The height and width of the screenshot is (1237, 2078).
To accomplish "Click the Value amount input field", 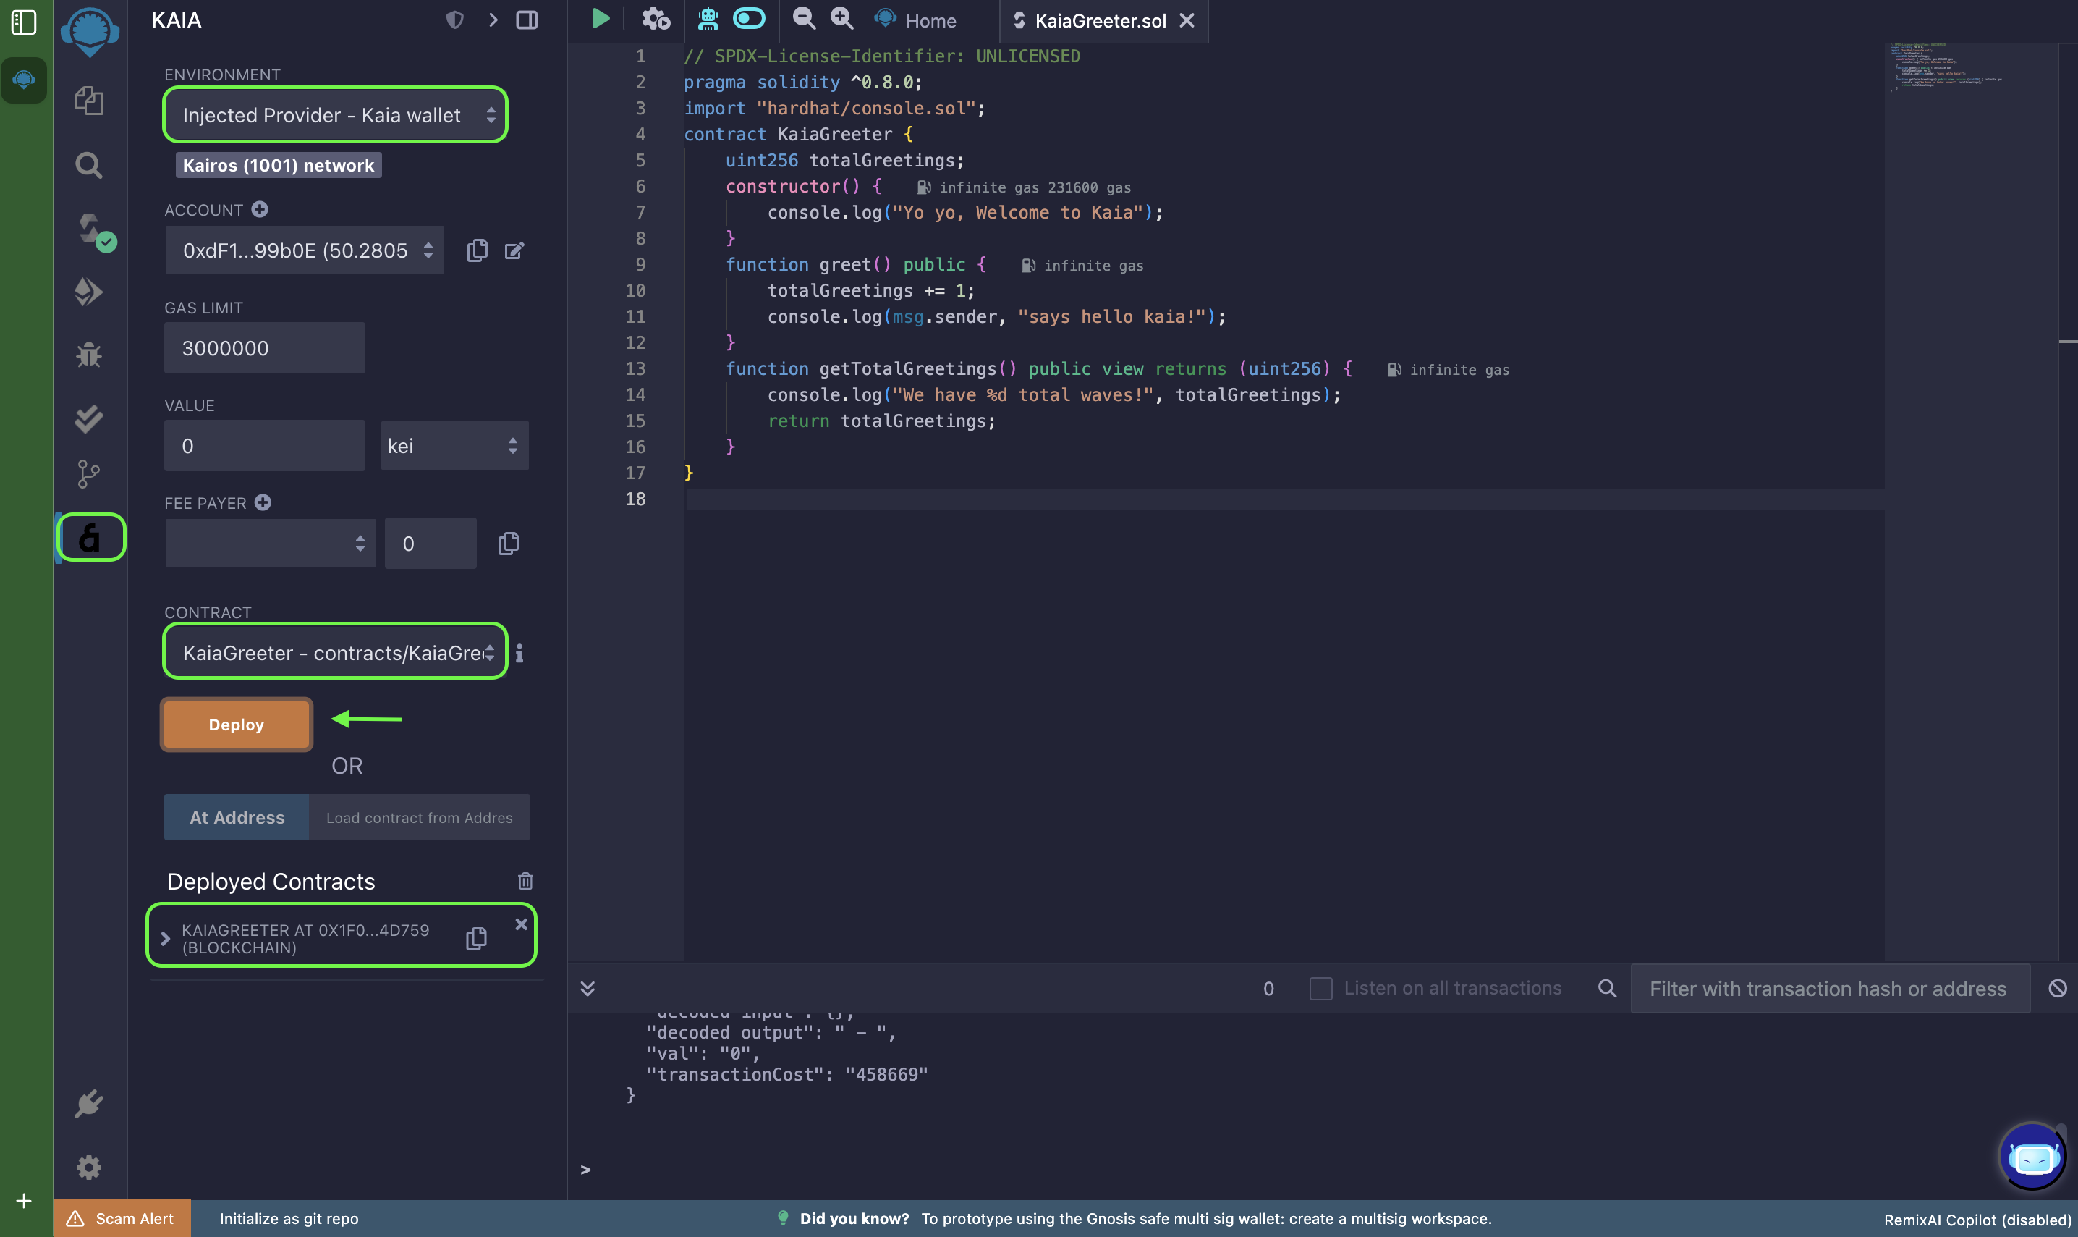I will coord(264,446).
